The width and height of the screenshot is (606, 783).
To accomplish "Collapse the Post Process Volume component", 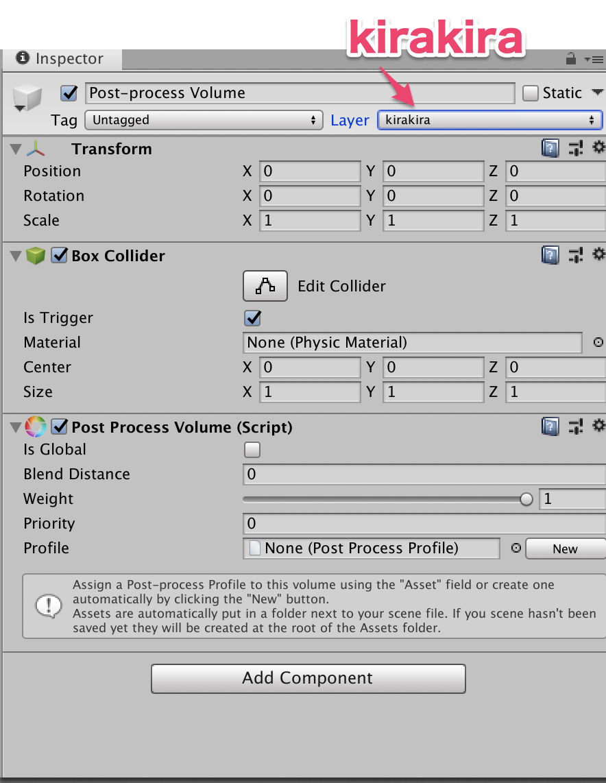I will [x=16, y=427].
